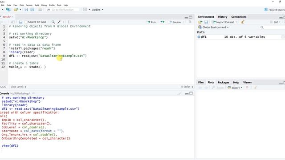Open the Tools menu
The width and height of the screenshot is (285, 160).
pyautogui.click(x=59, y=5)
